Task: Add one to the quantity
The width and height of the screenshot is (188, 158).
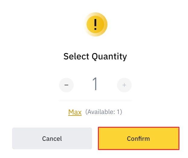Action: click(124, 85)
